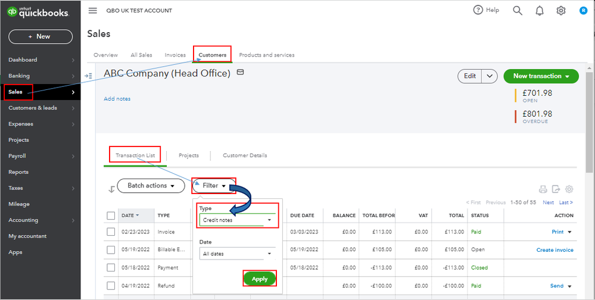
Task: Print the transaction list
Action: (543, 189)
